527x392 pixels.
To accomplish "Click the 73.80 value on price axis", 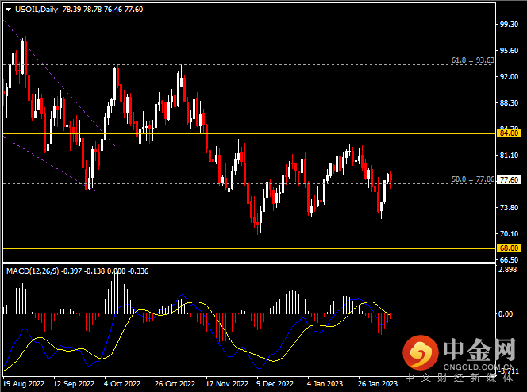I will coord(508,208).
